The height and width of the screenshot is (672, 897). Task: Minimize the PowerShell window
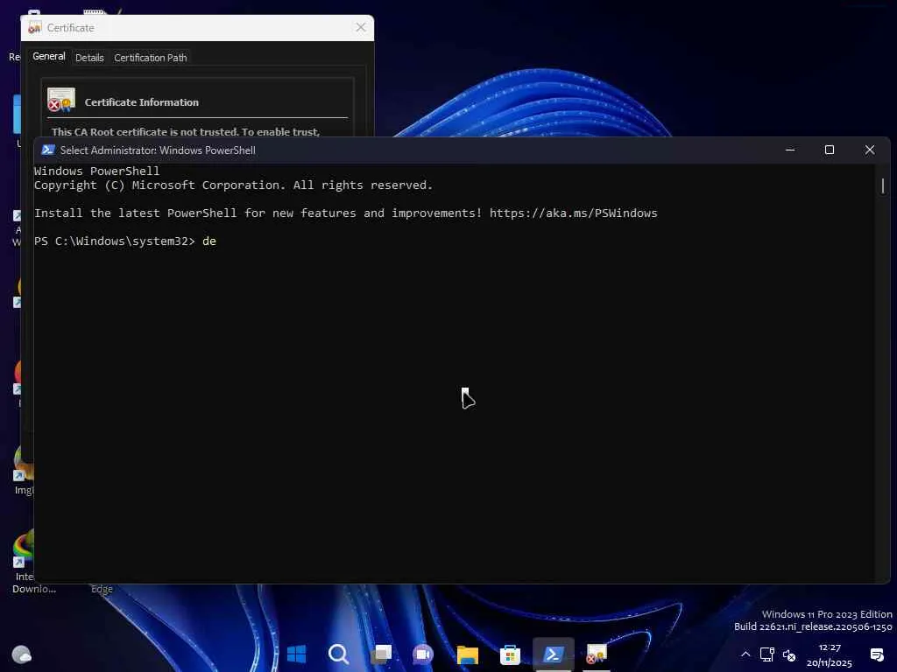pyautogui.click(x=790, y=150)
